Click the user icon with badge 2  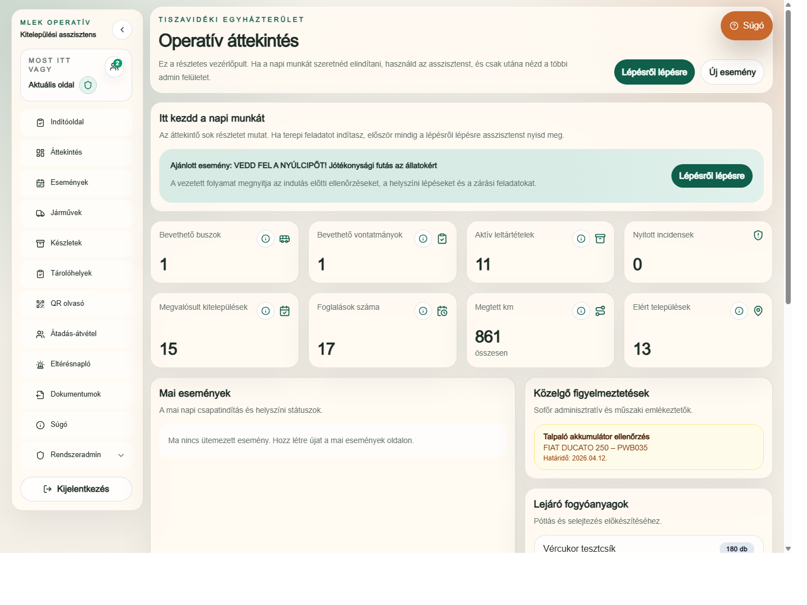pyautogui.click(x=114, y=67)
